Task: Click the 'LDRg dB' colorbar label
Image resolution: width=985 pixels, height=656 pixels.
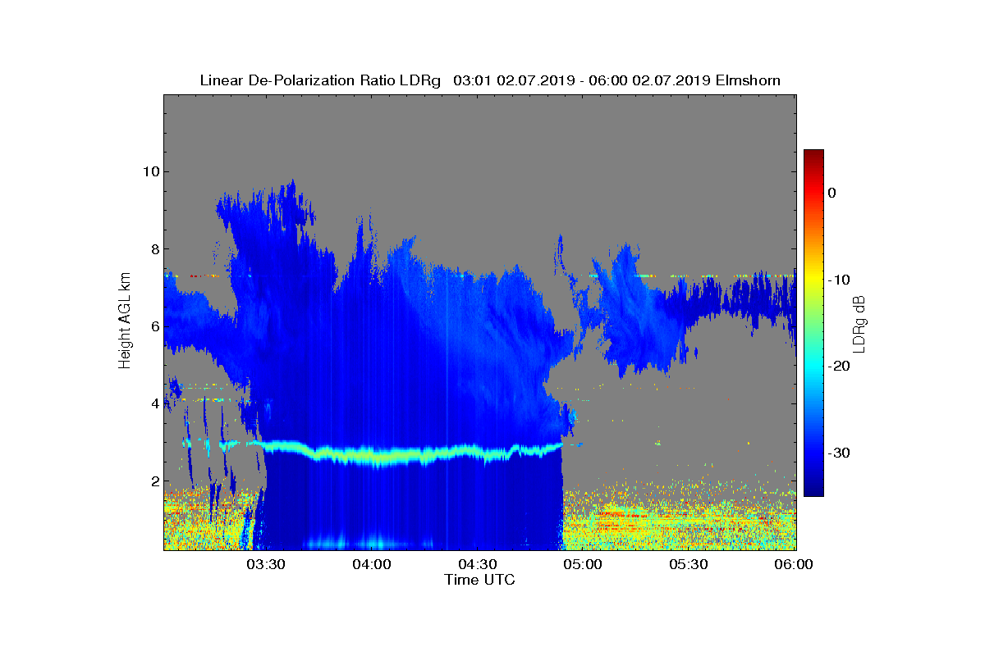Action: pos(859,323)
